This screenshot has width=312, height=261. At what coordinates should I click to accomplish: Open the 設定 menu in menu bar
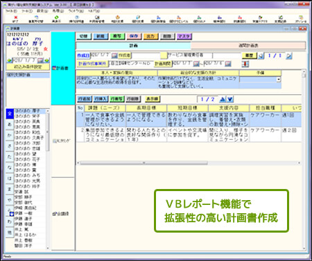[42, 11]
